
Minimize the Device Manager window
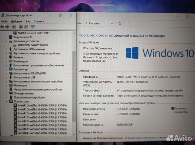(x=50, y=15)
